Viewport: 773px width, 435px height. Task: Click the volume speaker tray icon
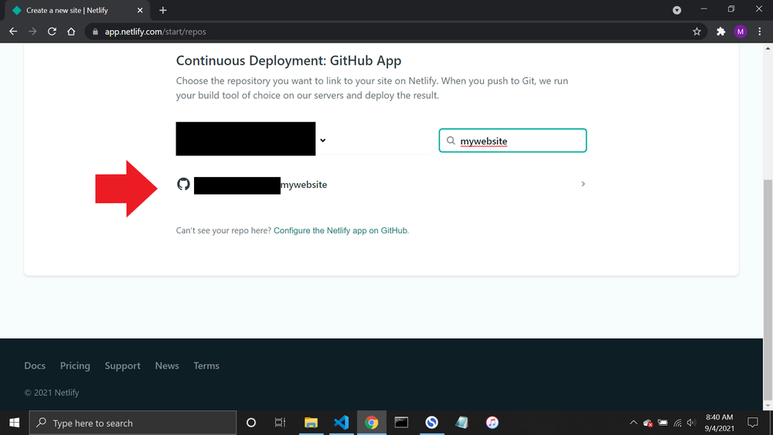pyautogui.click(x=692, y=423)
